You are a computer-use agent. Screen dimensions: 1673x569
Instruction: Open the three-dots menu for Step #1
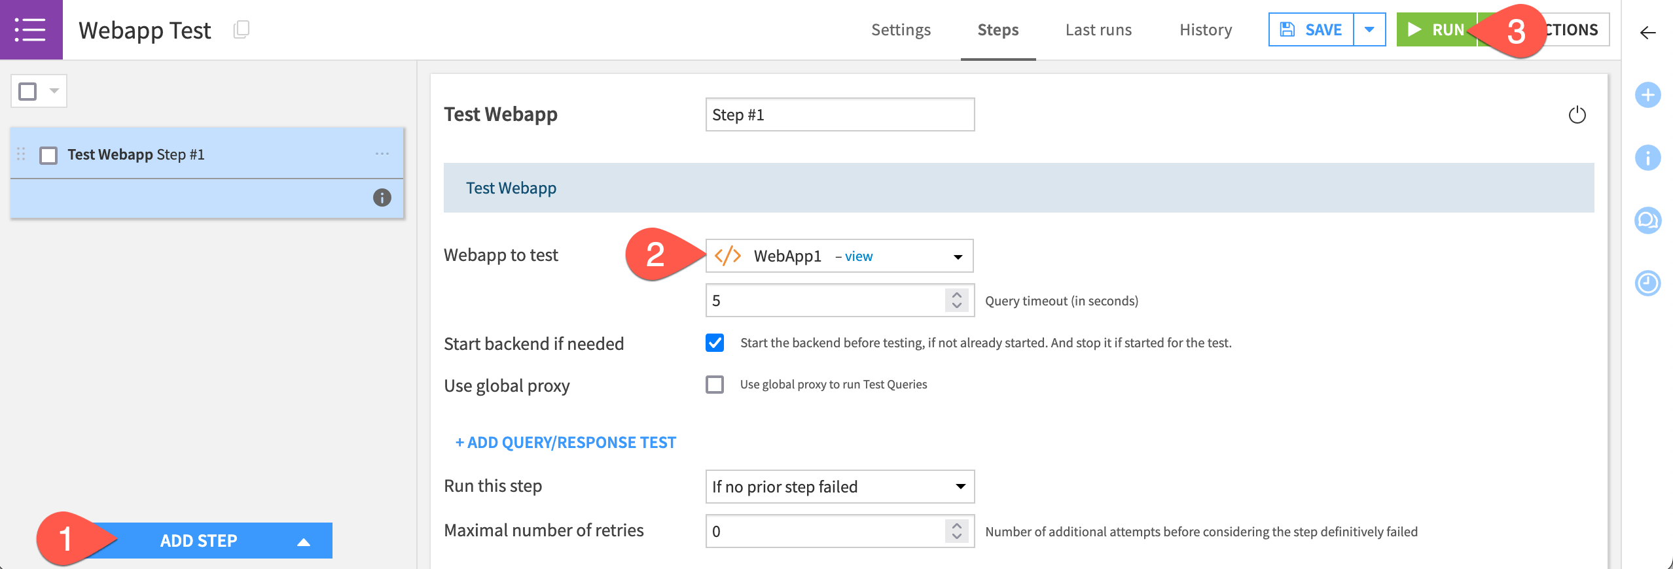(x=382, y=154)
